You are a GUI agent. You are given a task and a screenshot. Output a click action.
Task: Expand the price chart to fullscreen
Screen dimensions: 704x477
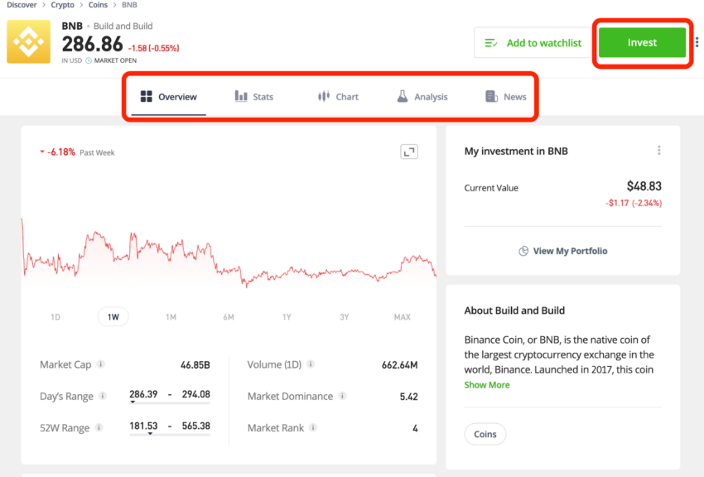[x=409, y=152]
